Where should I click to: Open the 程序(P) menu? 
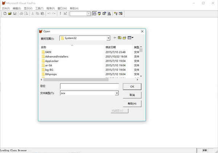[x=51, y=8]
